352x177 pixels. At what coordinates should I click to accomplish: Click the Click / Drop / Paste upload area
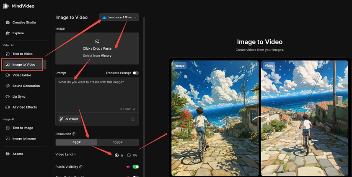[x=97, y=48]
